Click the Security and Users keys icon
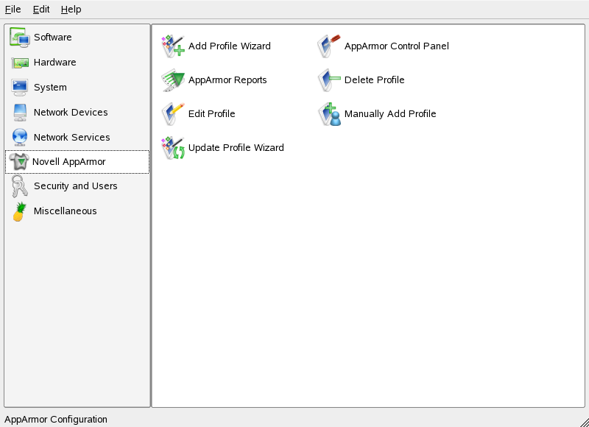Image resolution: width=589 pixels, height=427 pixels. pyautogui.click(x=19, y=186)
